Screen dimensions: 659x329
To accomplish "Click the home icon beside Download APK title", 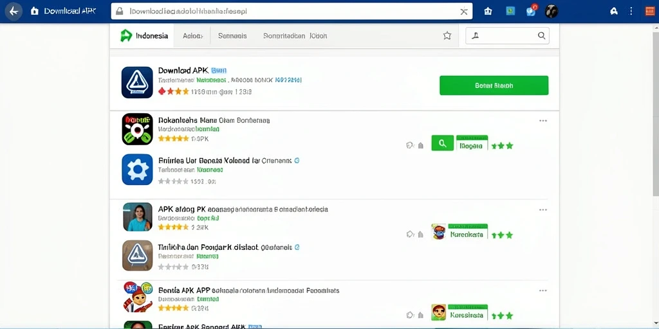I will point(35,12).
